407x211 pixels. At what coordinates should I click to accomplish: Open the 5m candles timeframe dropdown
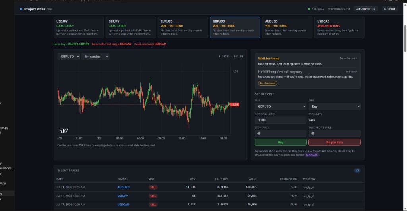95,56
